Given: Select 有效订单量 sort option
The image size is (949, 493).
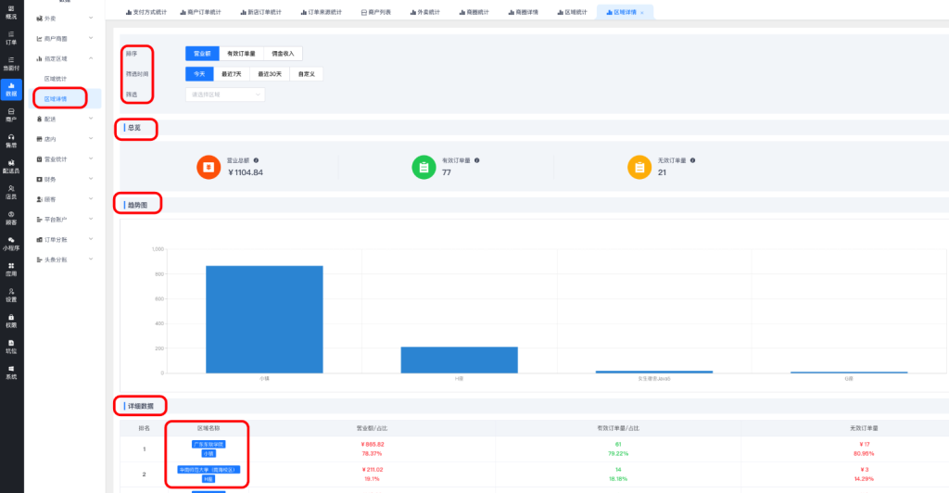Looking at the screenshot, I should pos(241,54).
